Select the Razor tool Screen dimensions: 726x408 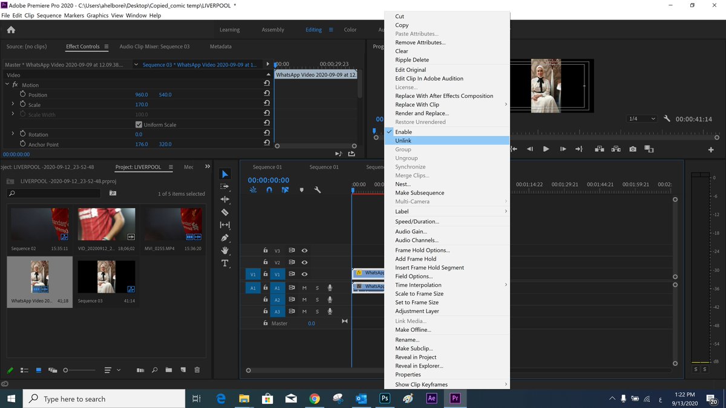click(224, 212)
